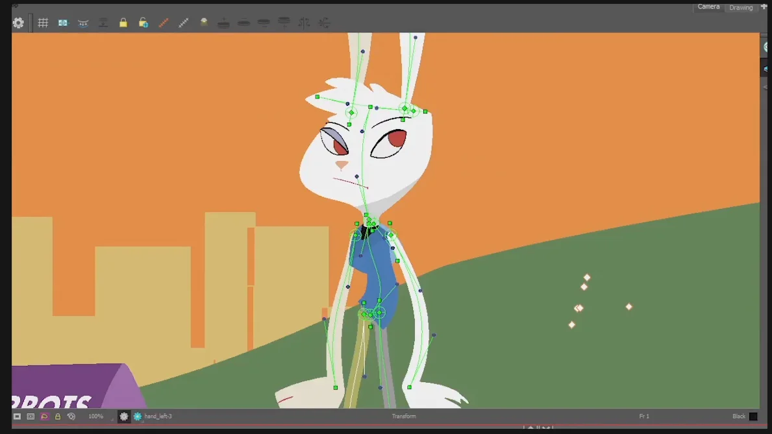Screen dimensions: 772x434
Task: Open the Camera view menu via the gear icon
Action: pos(18,23)
